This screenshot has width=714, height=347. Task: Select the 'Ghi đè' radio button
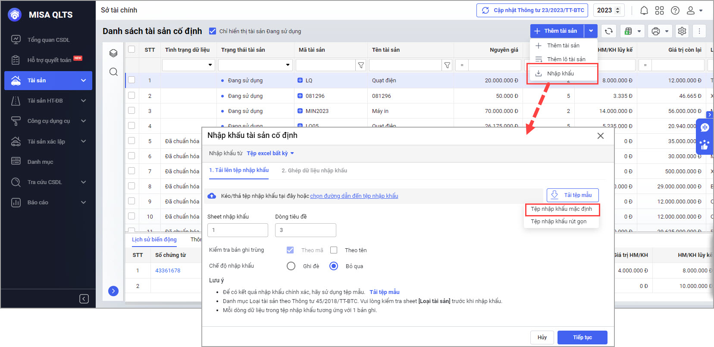pyautogui.click(x=291, y=266)
